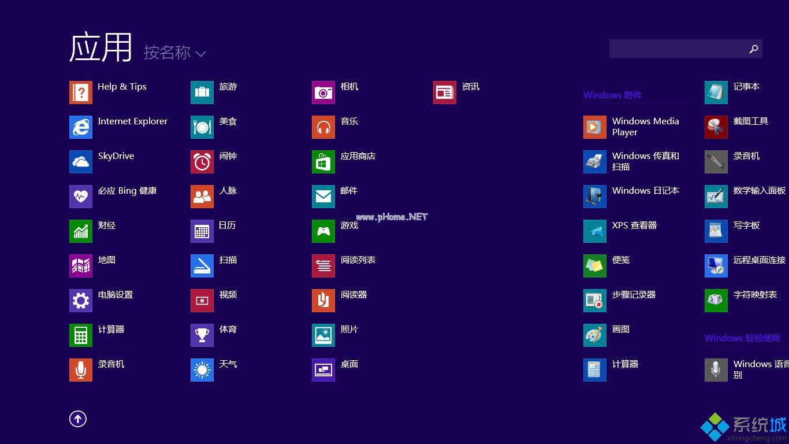This screenshot has height=444, width=789.
Task: Open the 必应 Bing 健康 heart icon
Action: (81, 197)
